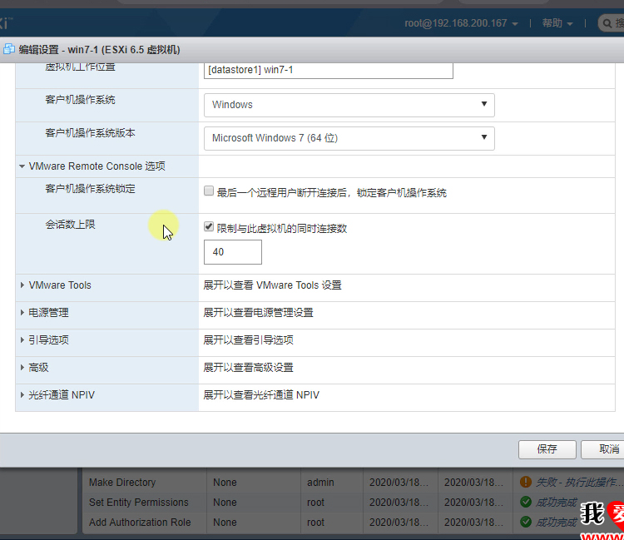Select the Set Entity Permissions task name
Viewport: 624px width, 540px height.
(x=138, y=503)
